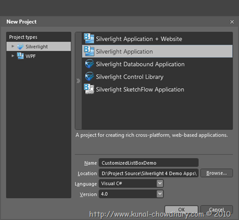Expand the WPF tree node arrow
This screenshot has width=239, height=220.
[13, 56]
